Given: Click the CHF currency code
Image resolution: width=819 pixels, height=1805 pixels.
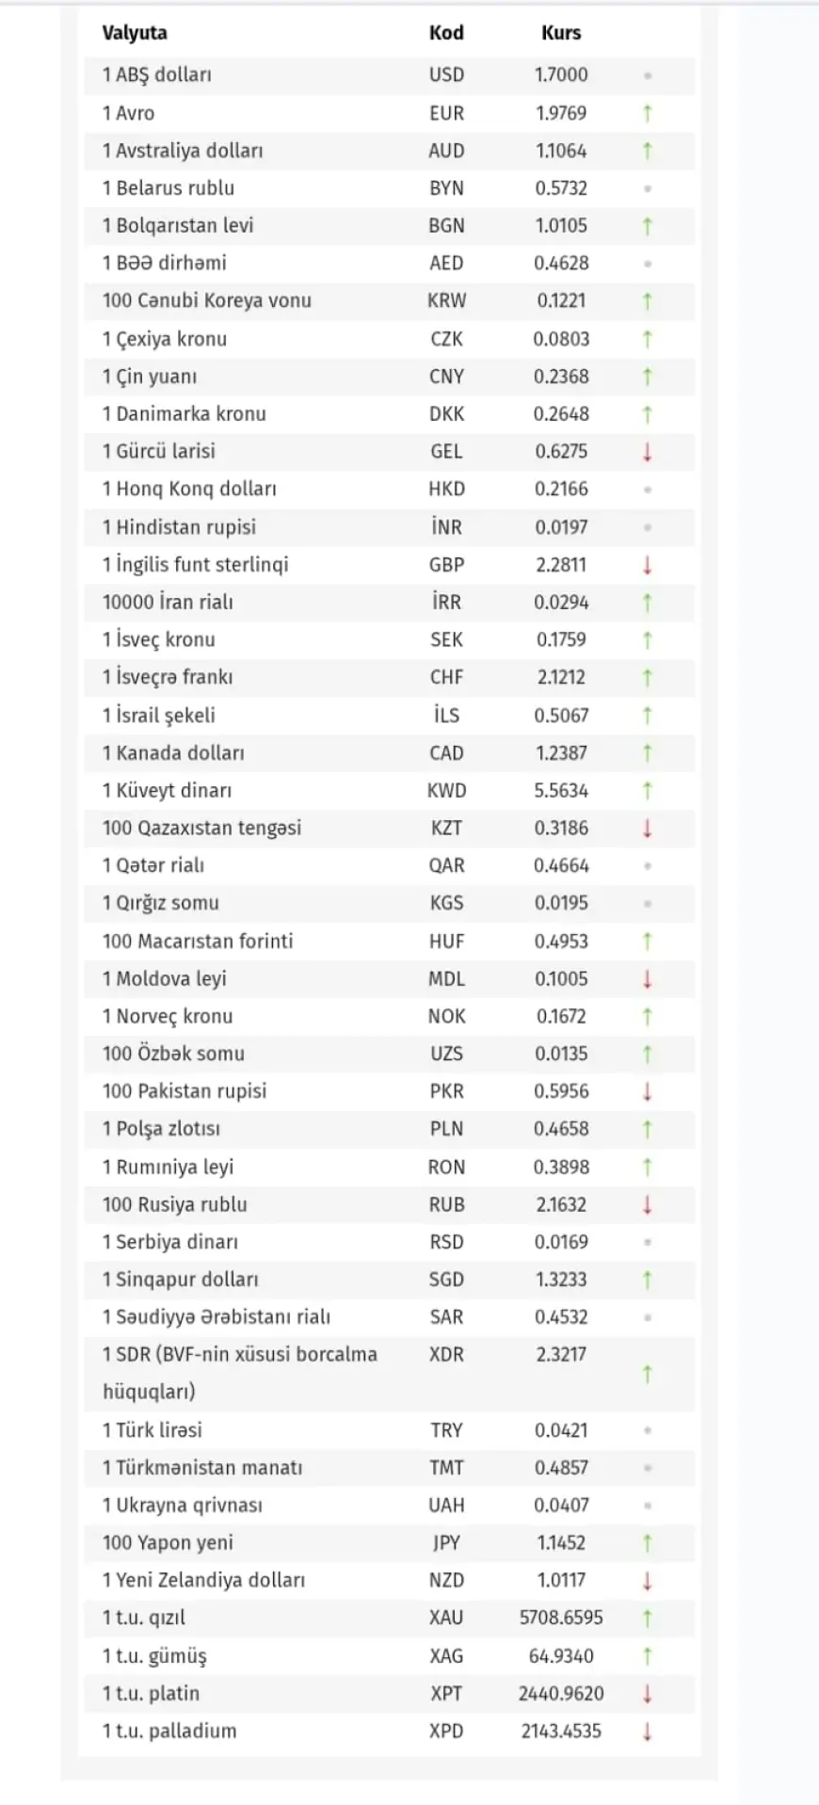Looking at the screenshot, I should click(x=446, y=678).
